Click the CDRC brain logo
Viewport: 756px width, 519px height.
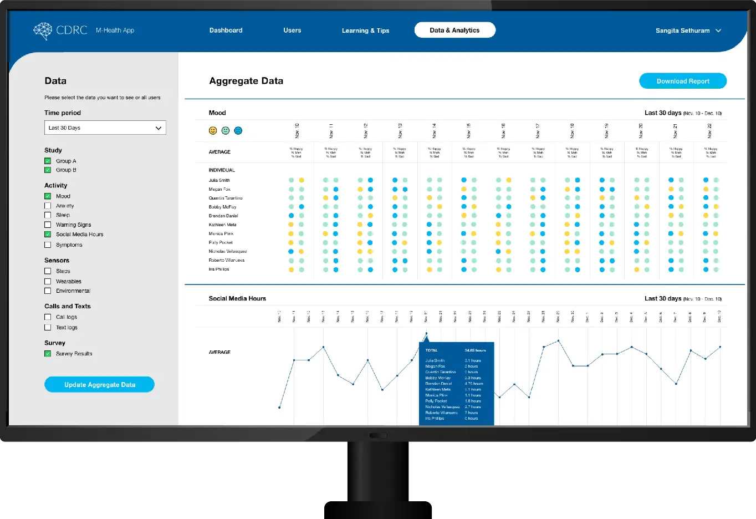coord(43,30)
